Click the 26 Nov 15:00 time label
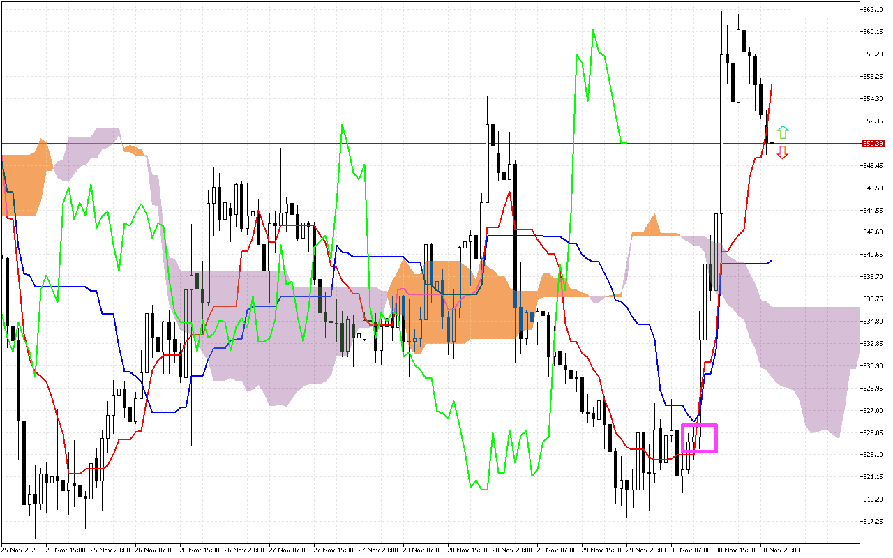893x558 pixels. pos(200,550)
